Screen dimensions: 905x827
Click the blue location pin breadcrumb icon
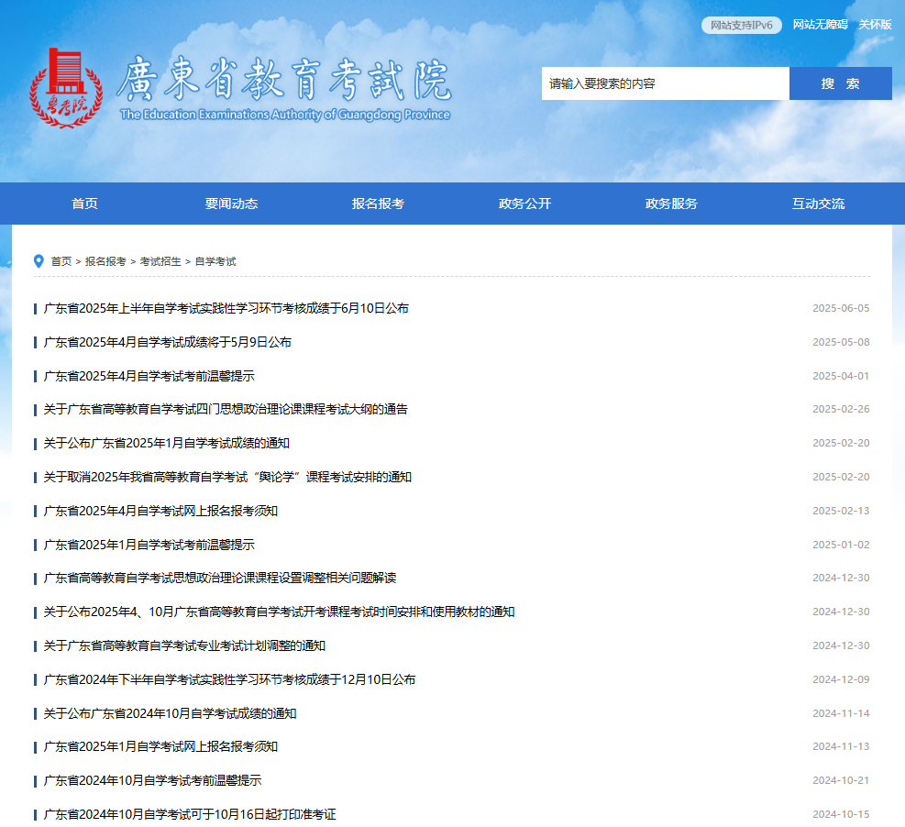[x=39, y=261]
